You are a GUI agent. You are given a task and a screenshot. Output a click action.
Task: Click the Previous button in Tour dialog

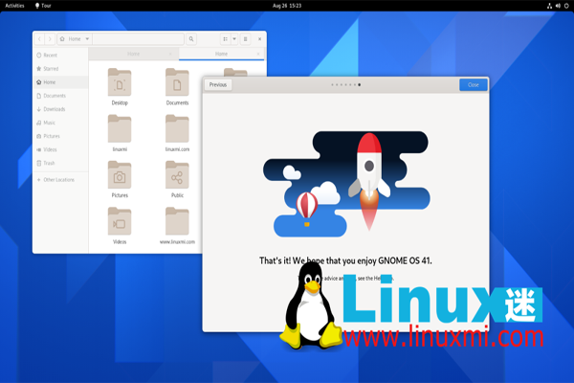coord(218,85)
